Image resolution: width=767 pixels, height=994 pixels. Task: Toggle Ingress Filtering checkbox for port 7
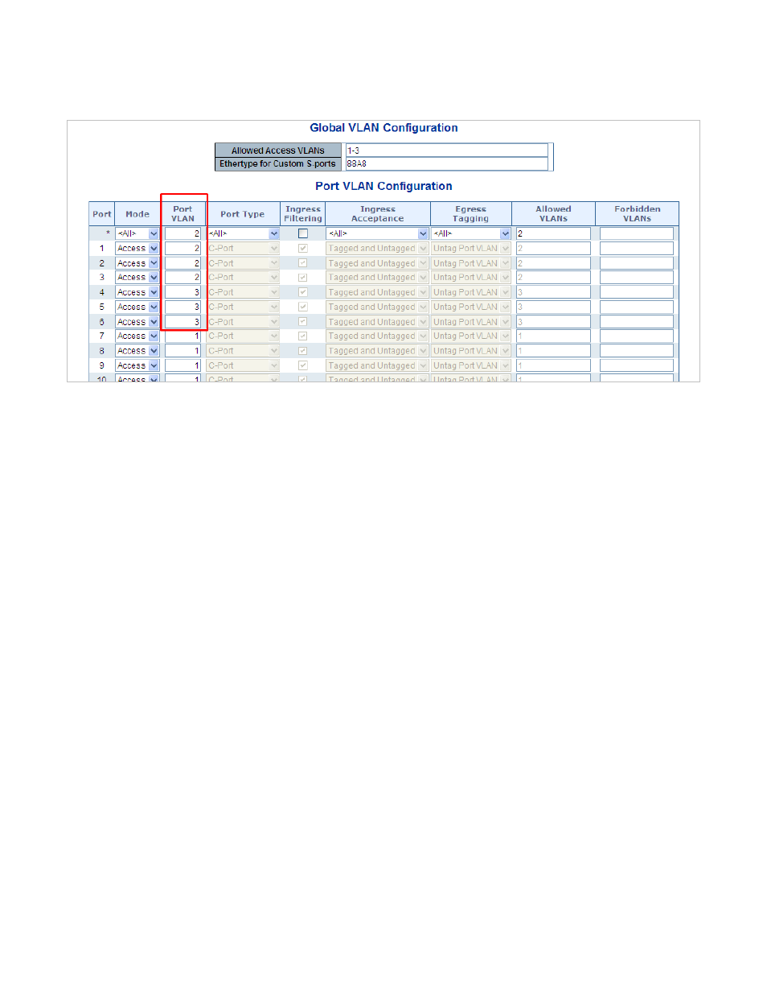(x=303, y=336)
